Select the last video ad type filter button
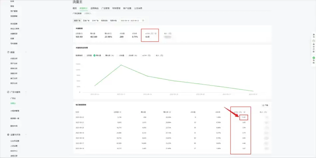316x158 pixels. pos(113,21)
